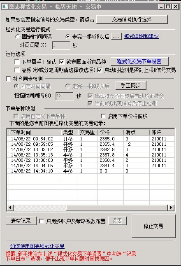This screenshot has height=266, width=181.
Task: Select record 14/08/22 13:35:13
Action: coord(91,155)
